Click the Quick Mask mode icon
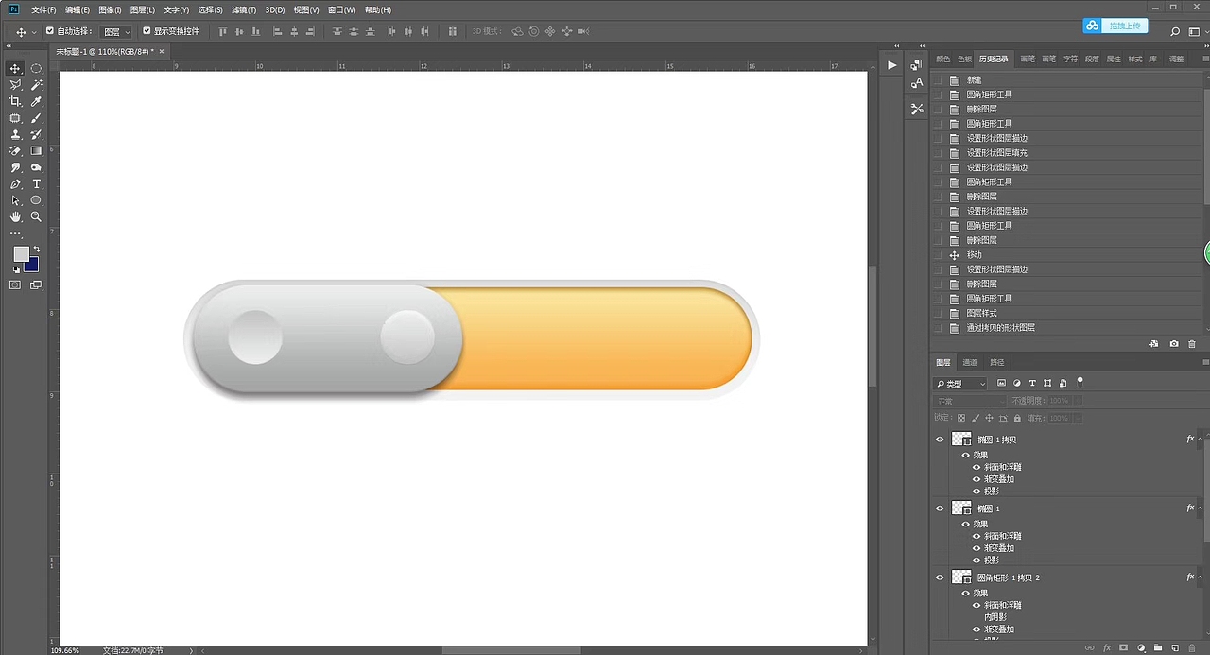This screenshot has height=655, width=1210. point(15,284)
